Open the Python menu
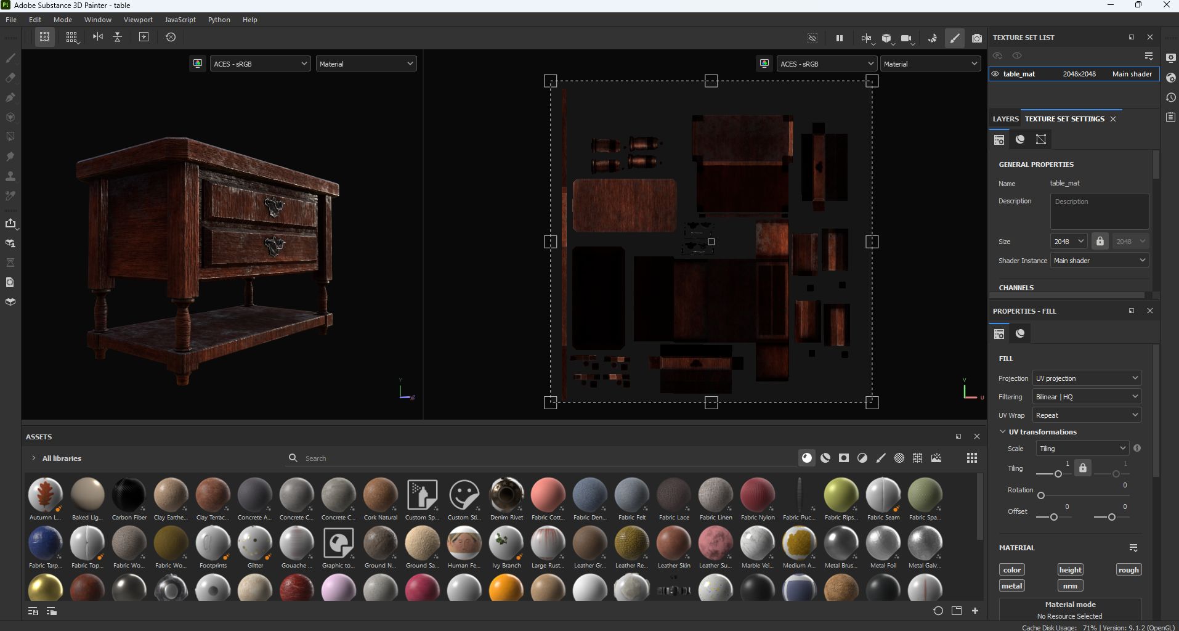This screenshot has height=631, width=1179. 219,19
